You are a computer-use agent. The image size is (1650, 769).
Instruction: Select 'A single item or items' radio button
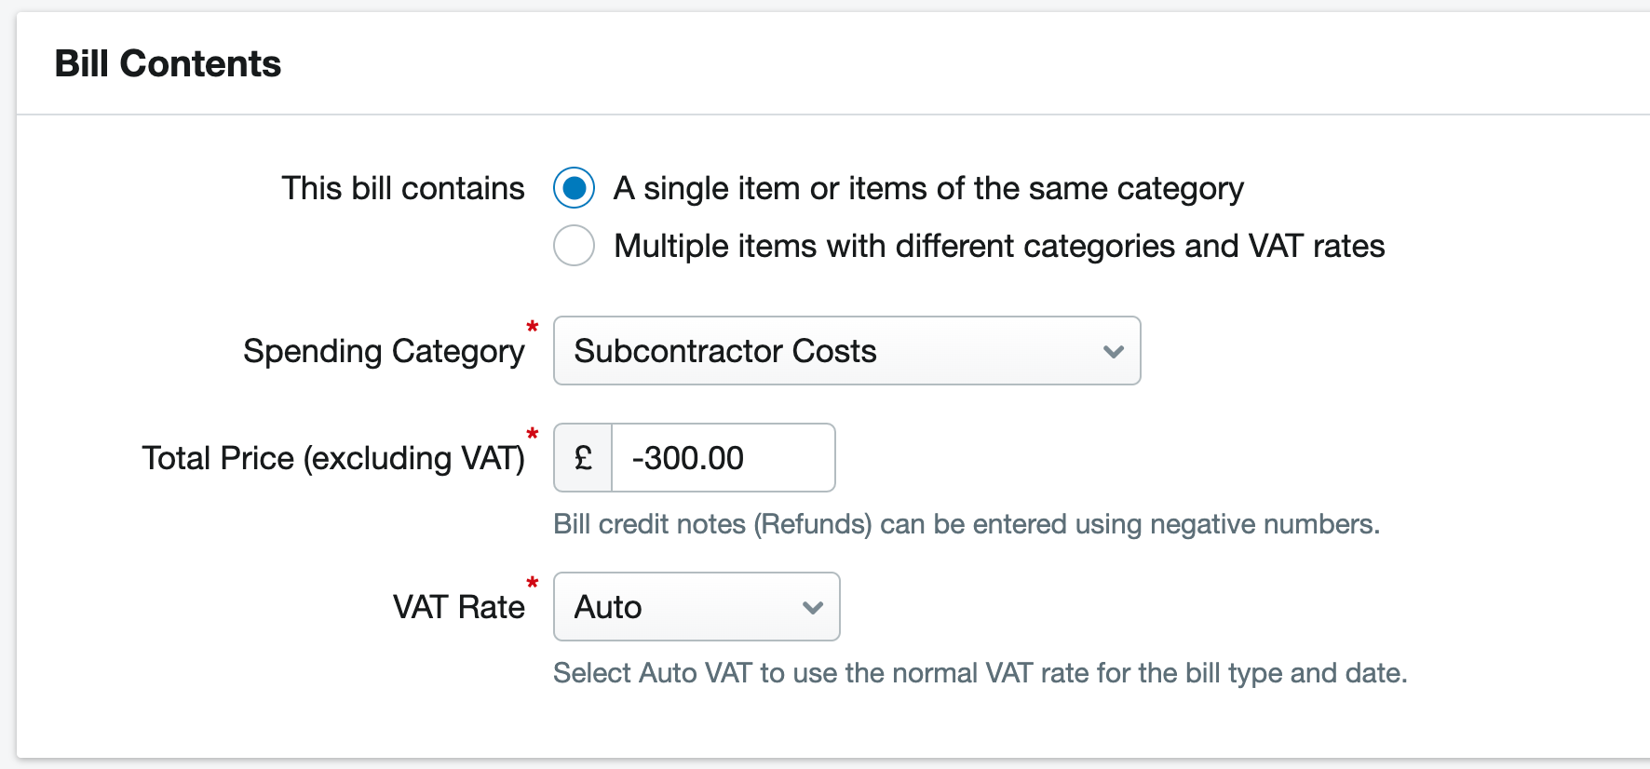pos(574,187)
